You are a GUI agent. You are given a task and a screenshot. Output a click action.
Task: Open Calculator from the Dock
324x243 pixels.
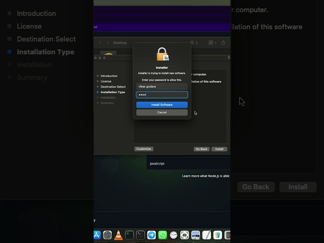227,235
